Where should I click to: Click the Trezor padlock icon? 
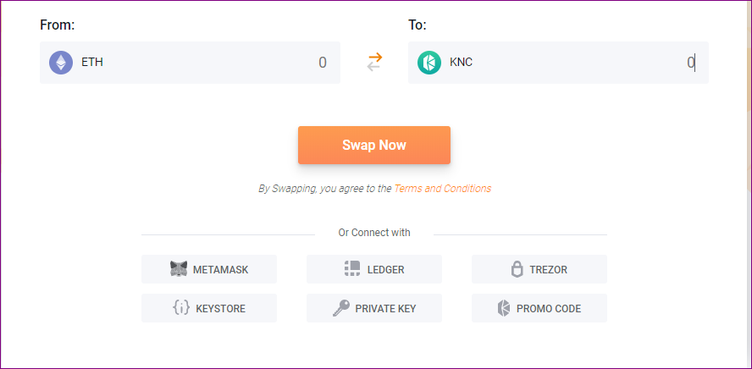[x=517, y=269]
